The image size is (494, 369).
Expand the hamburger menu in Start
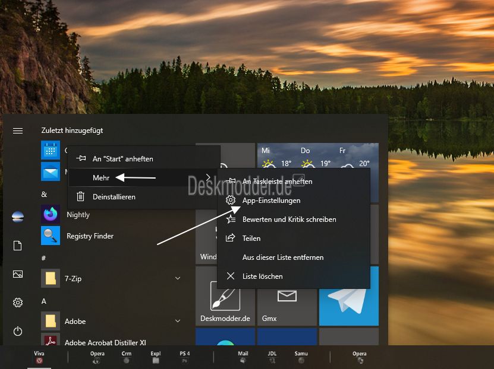click(x=18, y=131)
